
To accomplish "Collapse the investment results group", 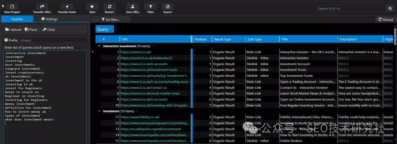I will pyautogui.click(x=99, y=111).
